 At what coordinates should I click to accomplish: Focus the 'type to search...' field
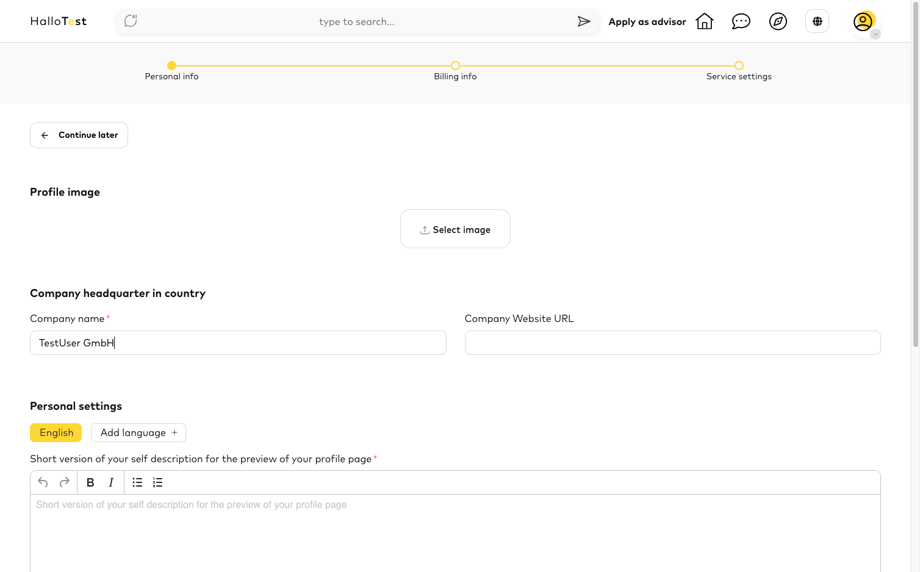click(x=357, y=22)
